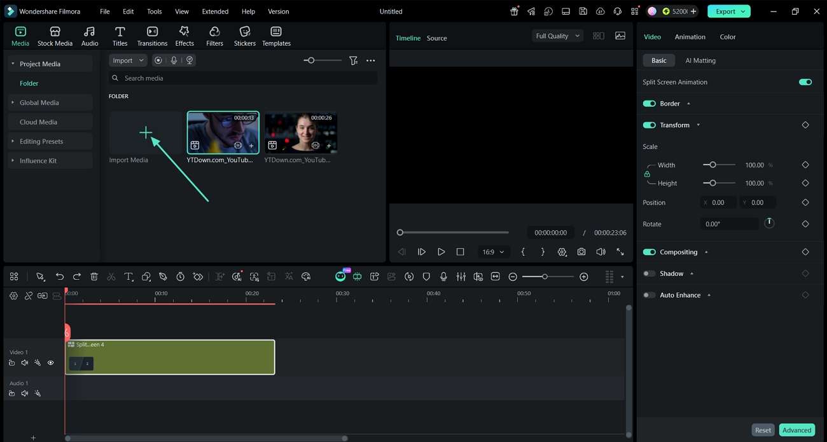Open the Effects panel

[x=184, y=36]
